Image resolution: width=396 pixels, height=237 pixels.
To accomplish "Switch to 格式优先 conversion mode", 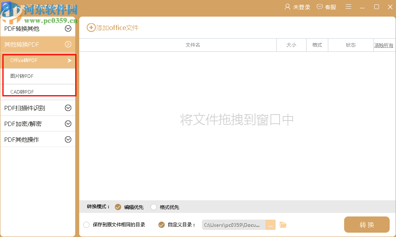I will click(x=153, y=207).
